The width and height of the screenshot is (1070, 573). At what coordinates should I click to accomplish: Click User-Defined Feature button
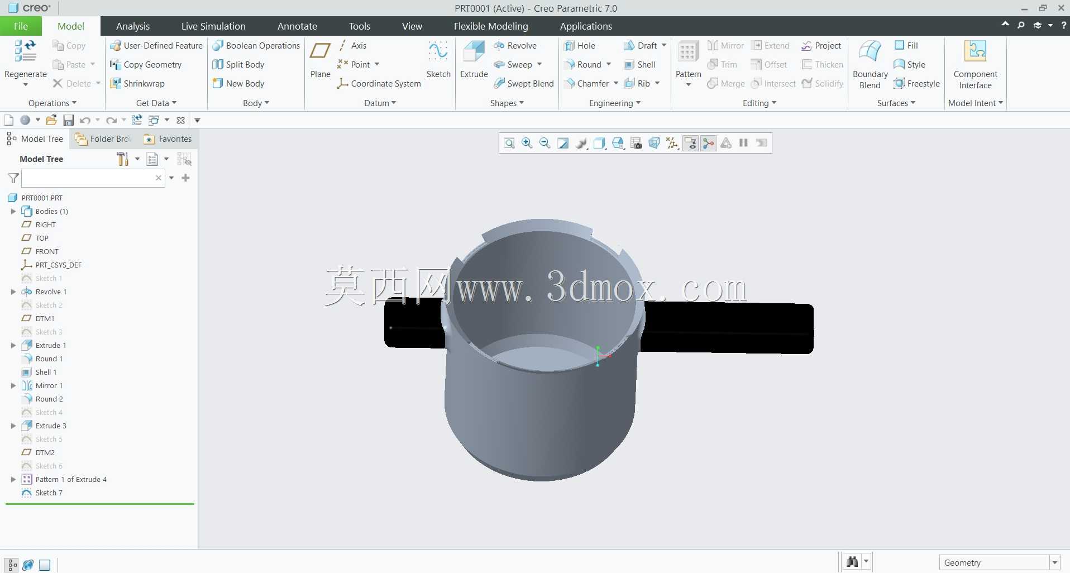tap(156, 46)
